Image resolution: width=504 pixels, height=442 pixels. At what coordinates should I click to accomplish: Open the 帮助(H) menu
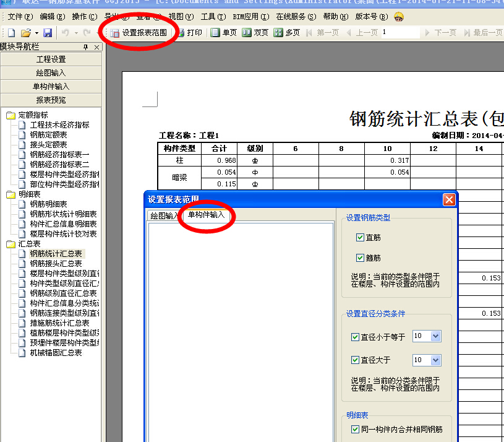coord(336,17)
